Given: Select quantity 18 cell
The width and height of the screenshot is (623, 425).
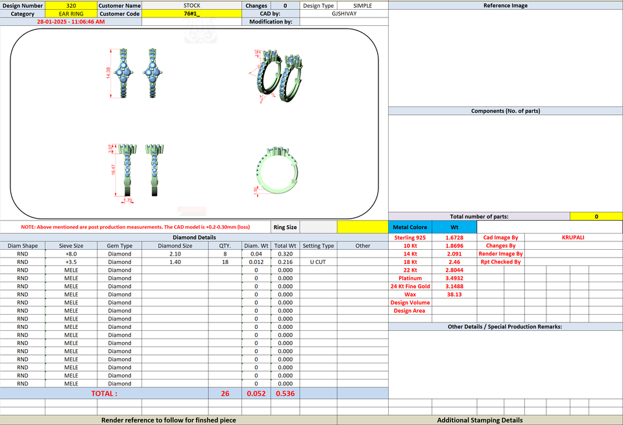Looking at the screenshot, I should (225, 262).
